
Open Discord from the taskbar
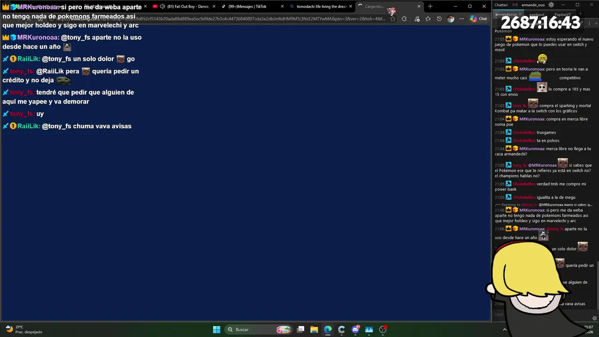(355, 330)
